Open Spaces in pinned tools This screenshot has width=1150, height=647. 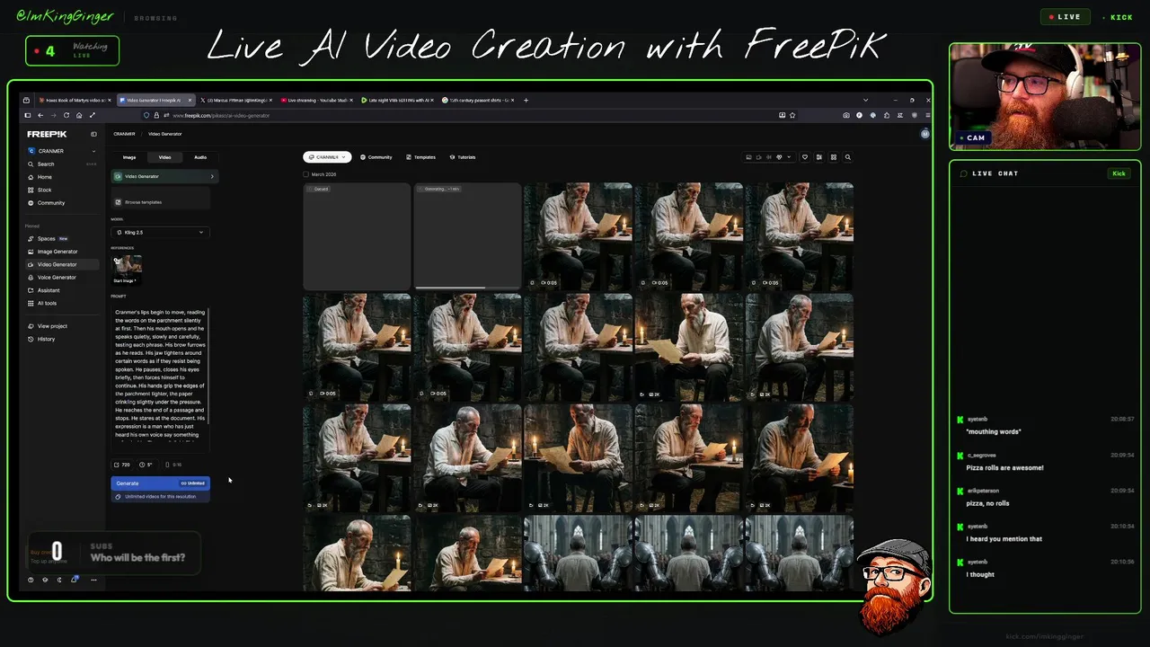[61, 239]
